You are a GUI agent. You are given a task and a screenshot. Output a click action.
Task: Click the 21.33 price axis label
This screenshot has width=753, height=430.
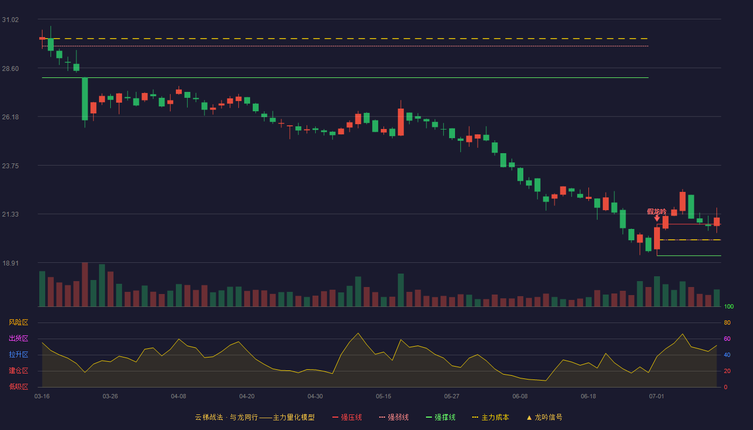point(10,214)
